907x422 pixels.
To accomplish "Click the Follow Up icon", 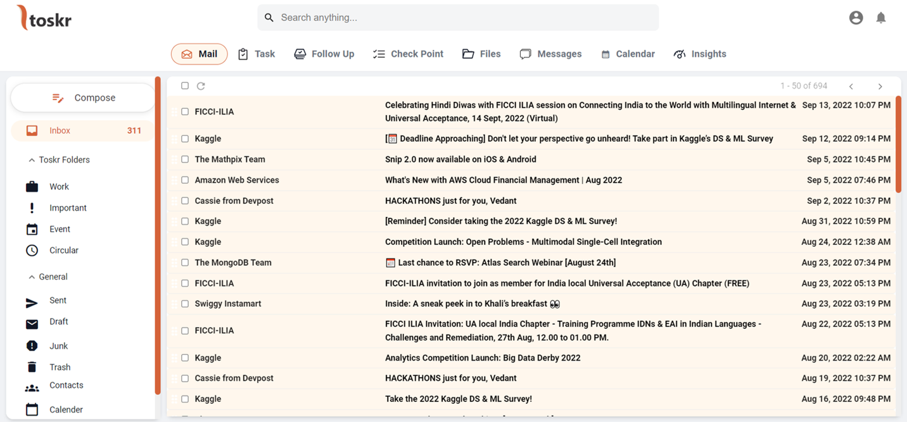I will (300, 54).
